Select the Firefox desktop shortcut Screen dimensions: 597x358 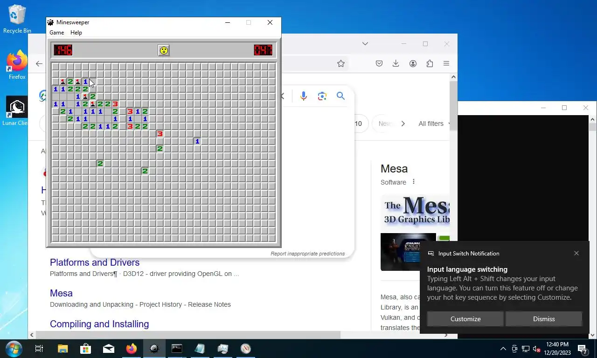point(17,65)
